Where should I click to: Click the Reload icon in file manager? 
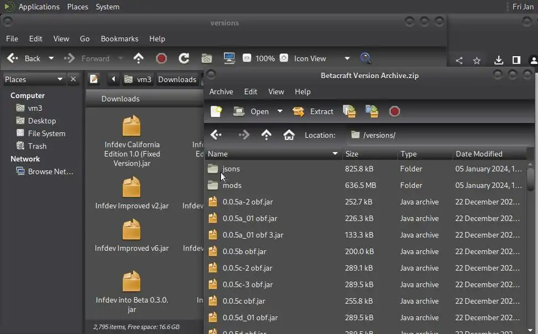(184, 58)
